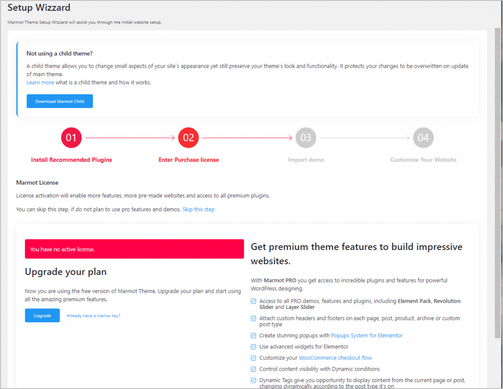This screenshot has height=389, width=503.
Task: Click the step 02 circle icon
Action: pos(189,138)
